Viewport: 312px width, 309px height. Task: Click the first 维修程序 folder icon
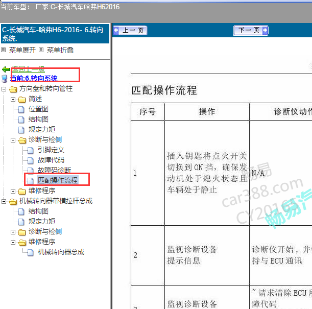click(22, 192)
